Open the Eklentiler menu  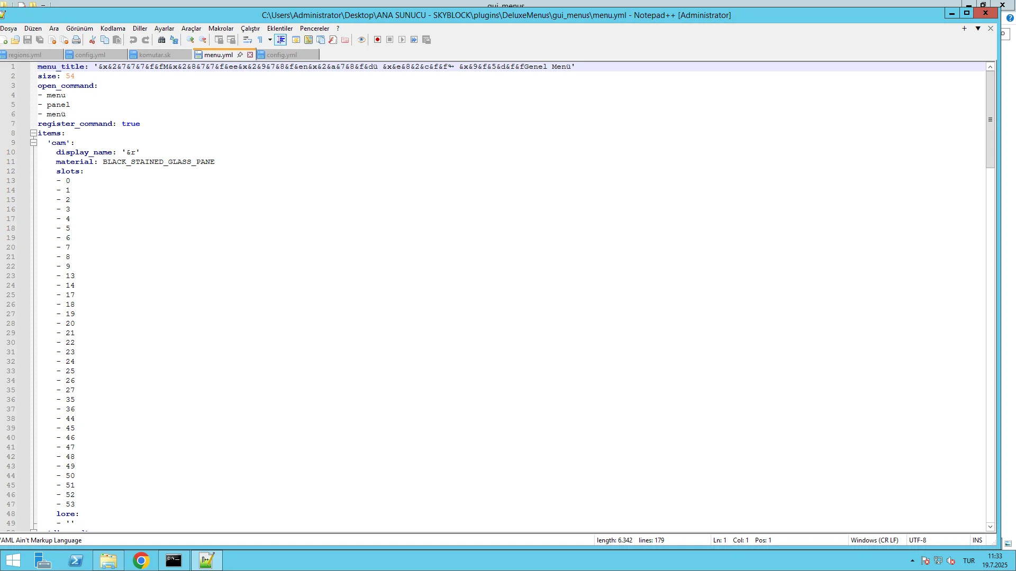[x=280, y=29]
